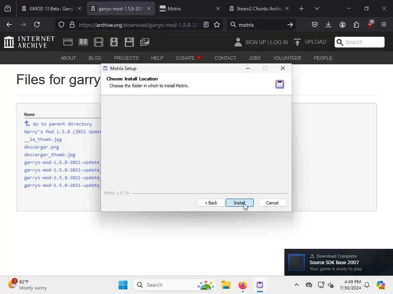Viewport: 393px width, 294px height.
Task: Open the Firefox downloads panel
Action: (329, 24)
